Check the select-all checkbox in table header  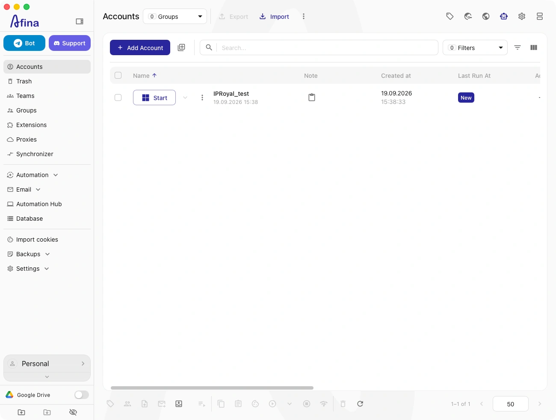tap(118, 75)
